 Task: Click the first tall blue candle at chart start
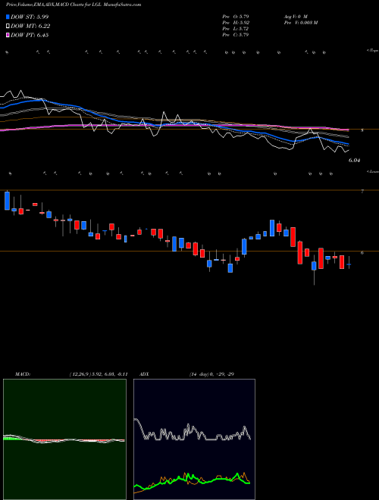(x=7, y=201)
